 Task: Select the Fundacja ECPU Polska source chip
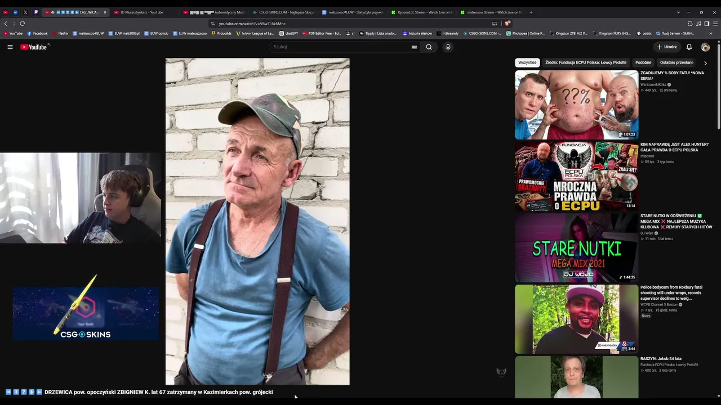[586, 62]
